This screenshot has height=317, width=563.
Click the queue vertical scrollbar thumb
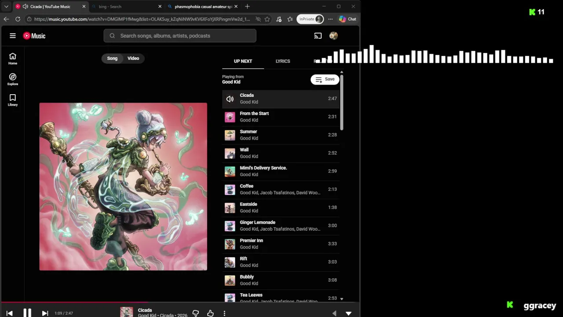(x=341, y=102)
